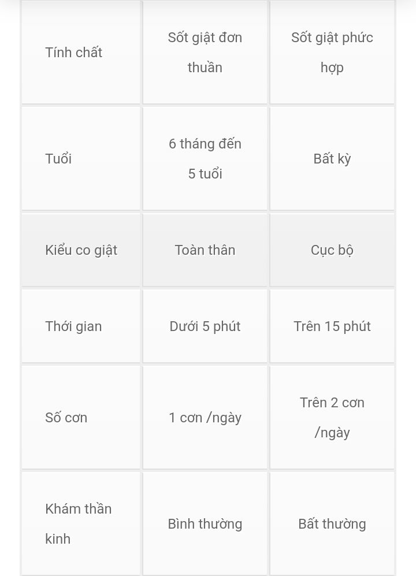This screenshot has height=576, width=416.
Task: Click the 'Cục bộ' cell
Action: tap(332, 250)
